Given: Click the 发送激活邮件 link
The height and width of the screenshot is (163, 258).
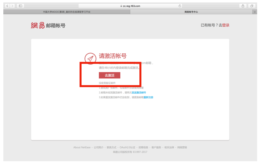Looking at the screenshot, I should coord(139,92).
